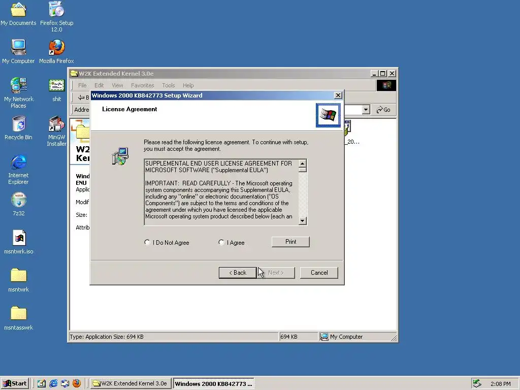Click the Go button in Explorer

coord(383,110)
